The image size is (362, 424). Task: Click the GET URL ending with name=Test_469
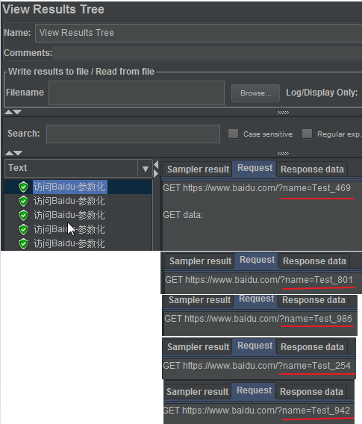tap(257, 188)
